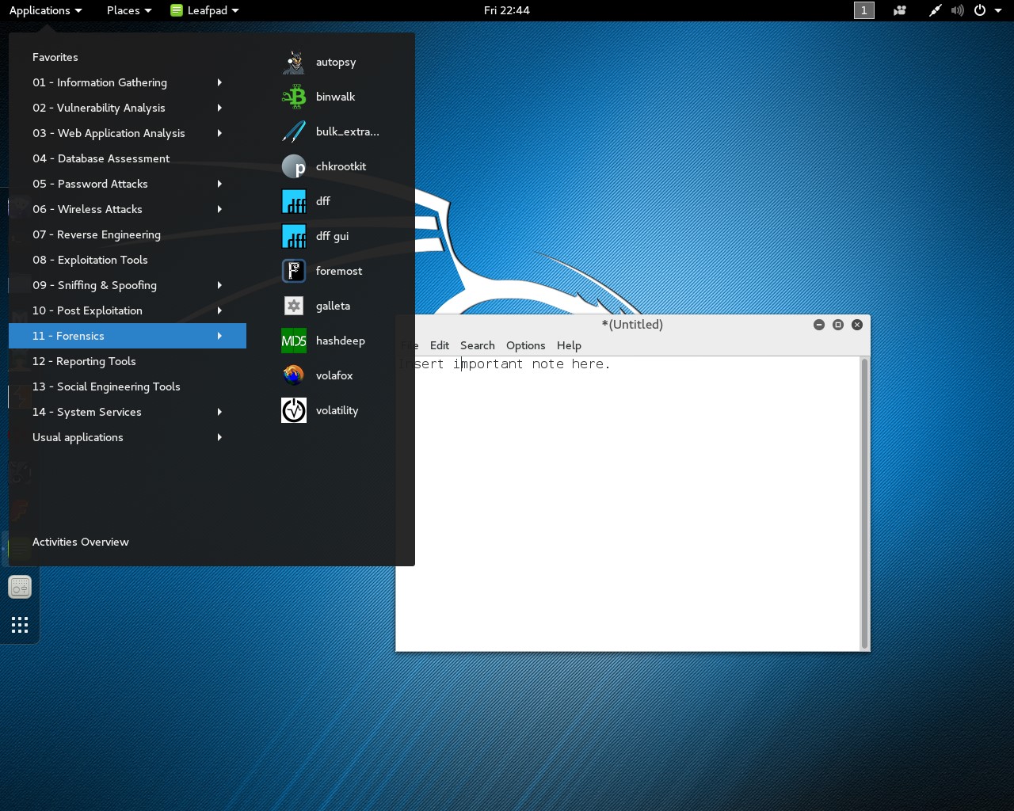Image resolution: width=1014 pixels, height=811 pixels.
Task: Click Activities Overview
Action: (x=80, y=542)
